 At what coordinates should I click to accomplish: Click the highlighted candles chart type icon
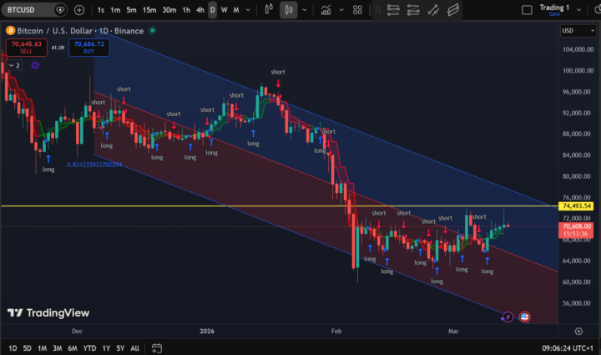click(x=289, y=10)
